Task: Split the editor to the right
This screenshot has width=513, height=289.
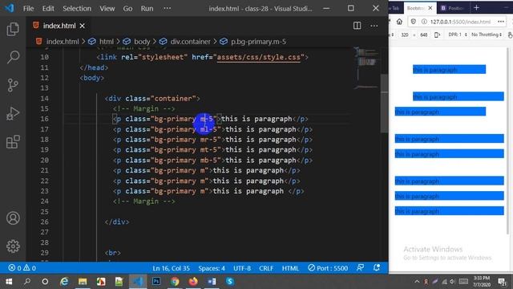Action: 357,26
